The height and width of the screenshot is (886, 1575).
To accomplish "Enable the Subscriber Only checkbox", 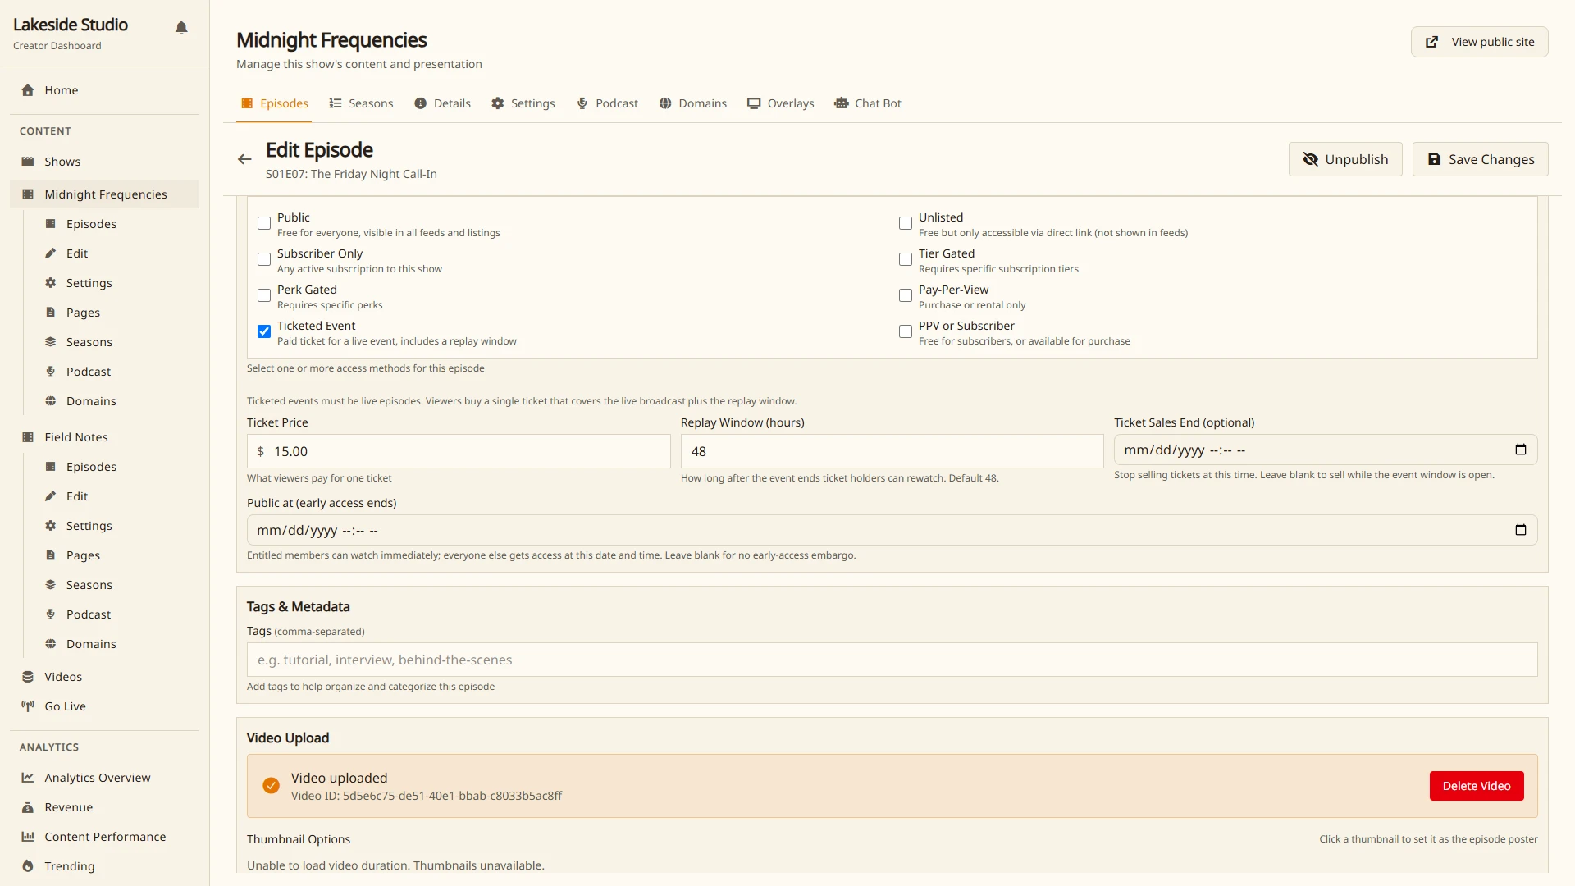I will 264,259.
